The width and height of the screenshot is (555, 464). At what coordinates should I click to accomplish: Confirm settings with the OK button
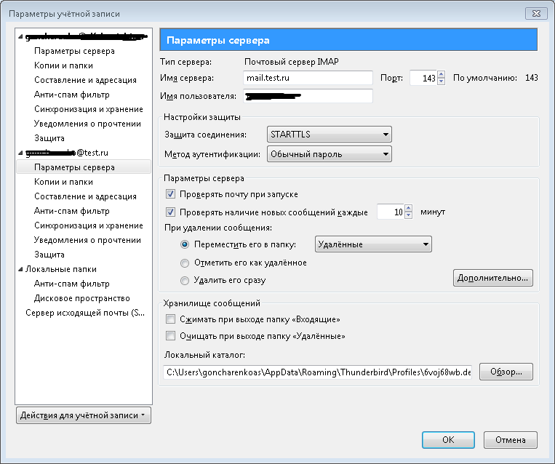pos(448,440)
